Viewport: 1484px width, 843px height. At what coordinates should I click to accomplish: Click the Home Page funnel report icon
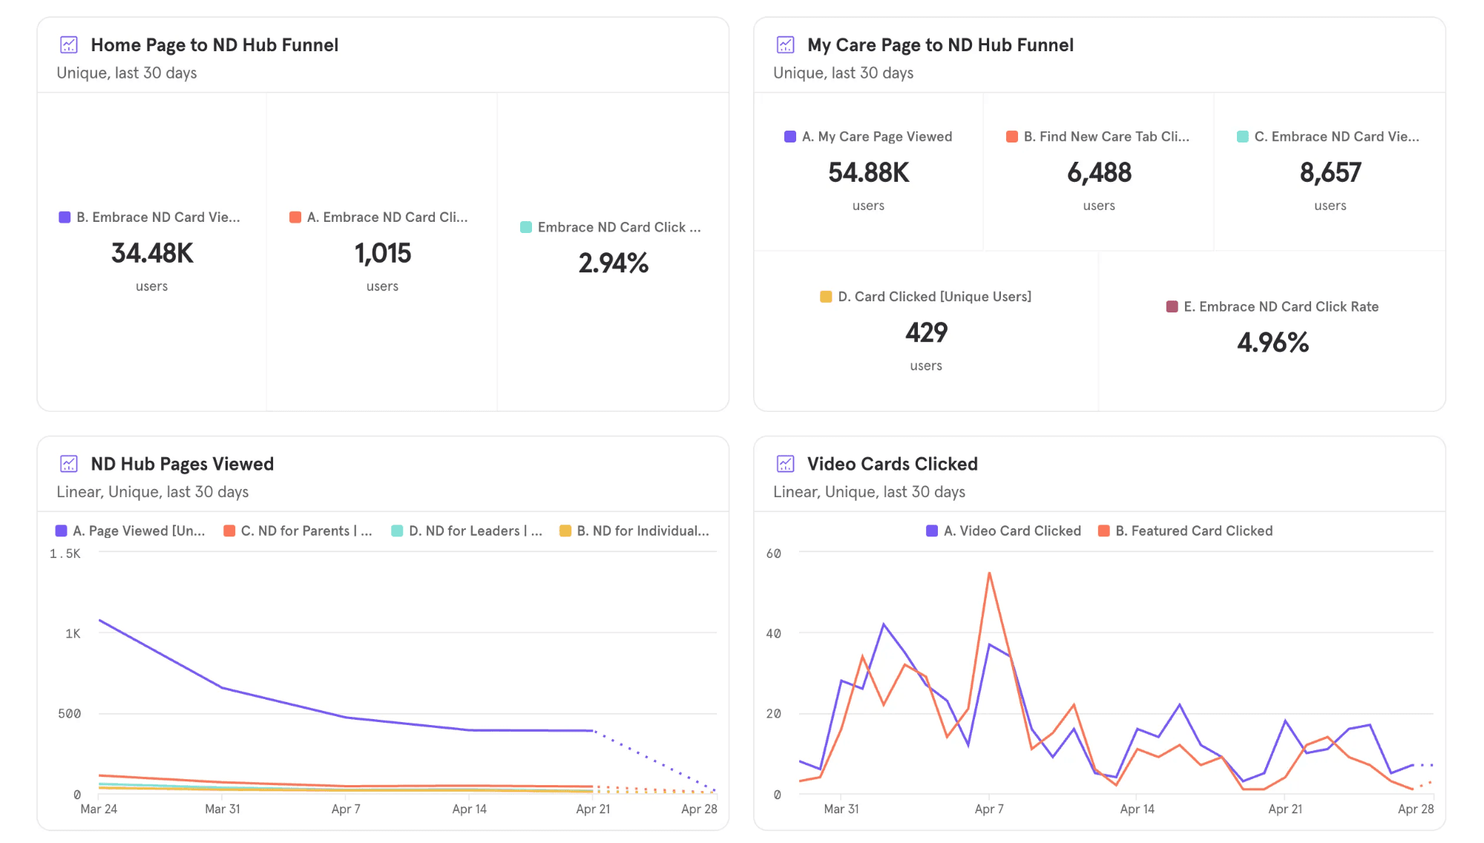pos(68,45)
